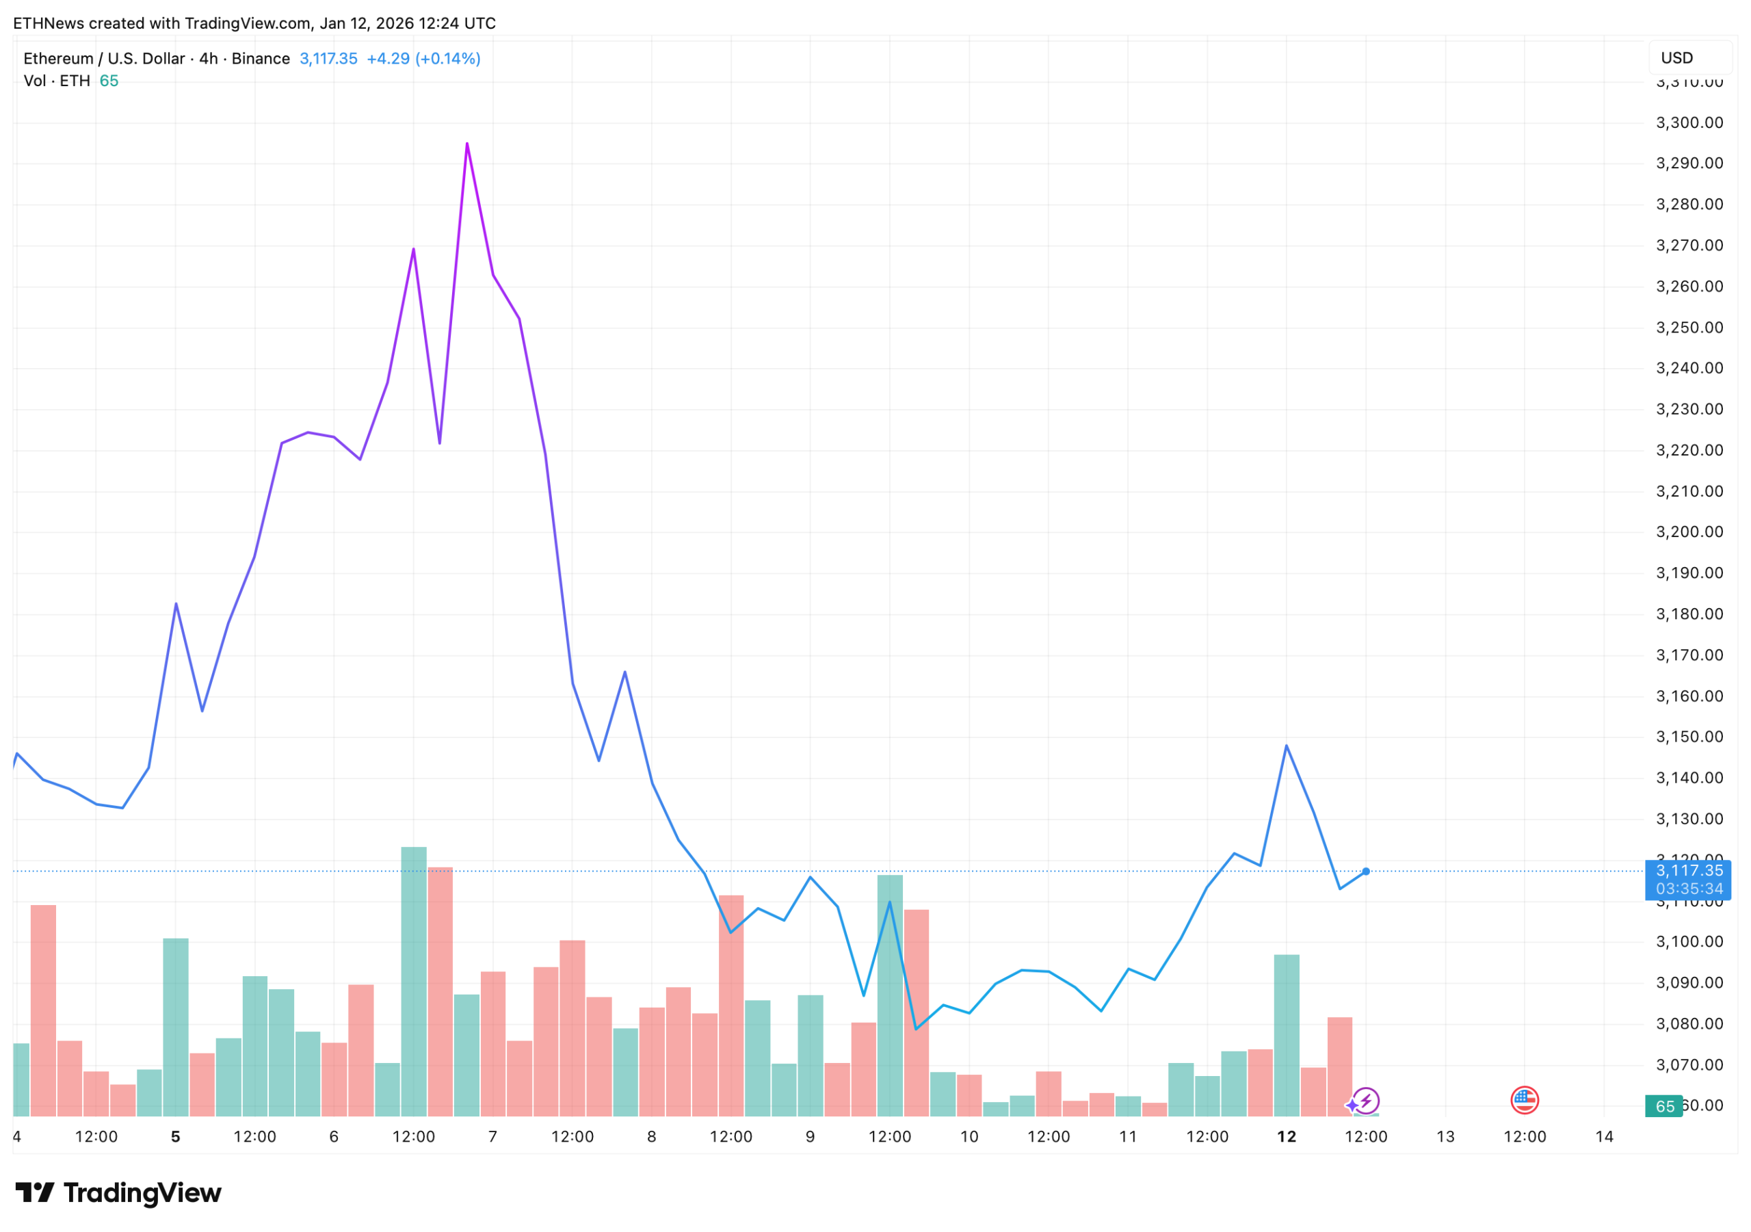
Task: Click the 3,117.35 price in header legend
Action: [328, 59]
